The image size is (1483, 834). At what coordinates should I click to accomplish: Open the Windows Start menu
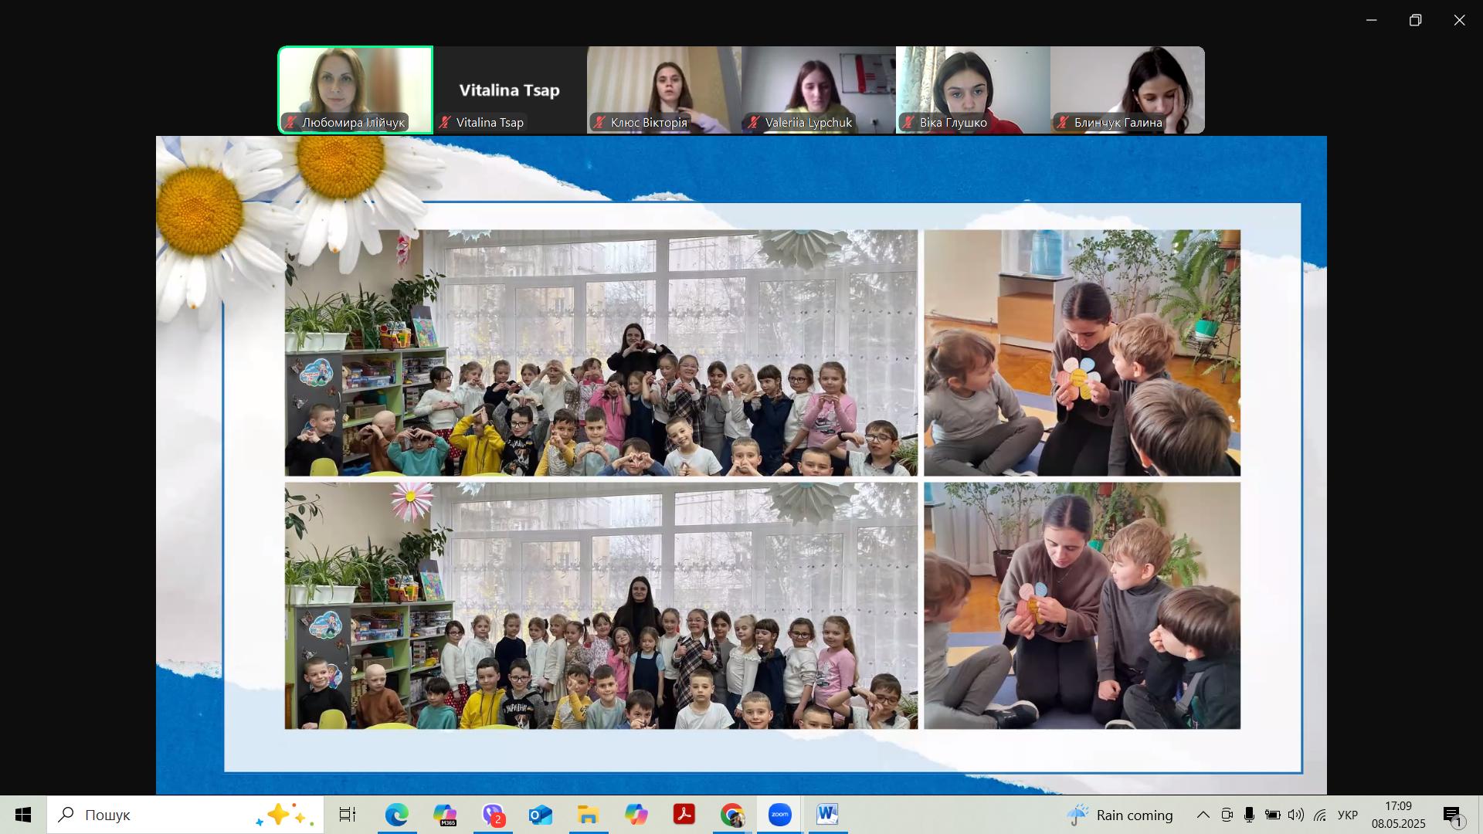coord(23,815)
